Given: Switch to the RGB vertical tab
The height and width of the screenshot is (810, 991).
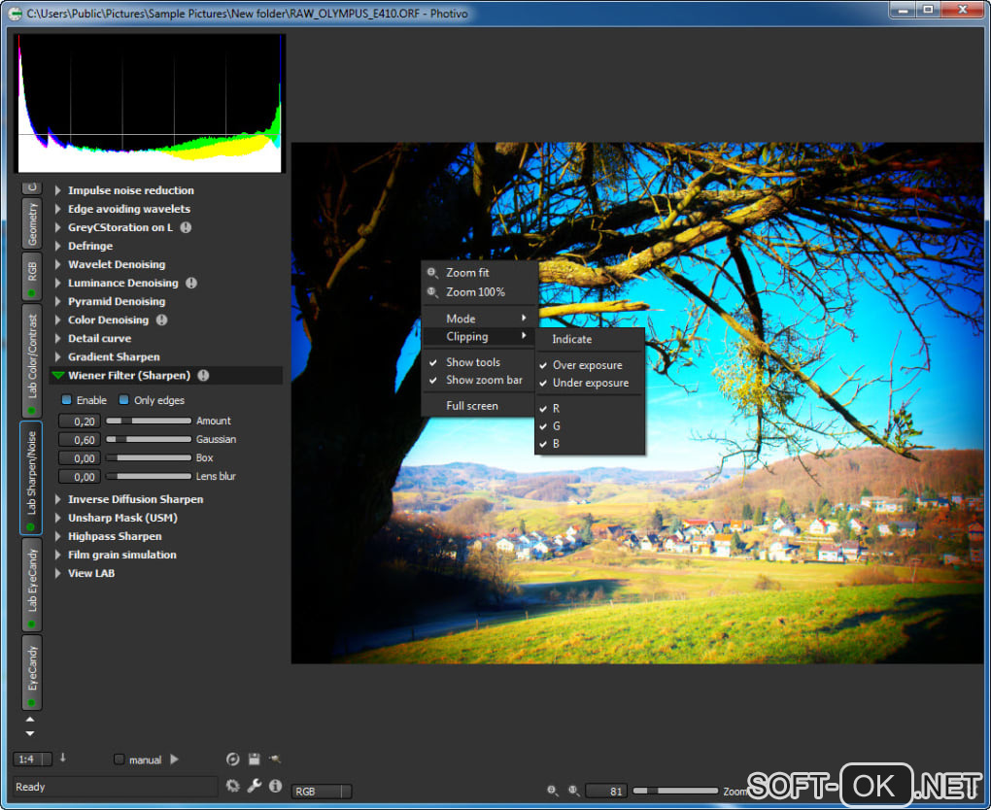Looking at the screenshot, I should pos(32,276).
